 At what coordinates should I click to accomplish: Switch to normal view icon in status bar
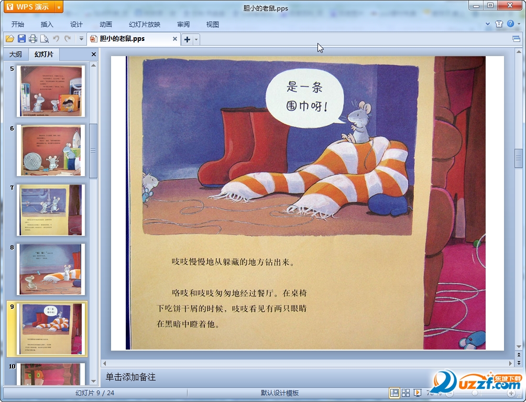tap(394, 393)
